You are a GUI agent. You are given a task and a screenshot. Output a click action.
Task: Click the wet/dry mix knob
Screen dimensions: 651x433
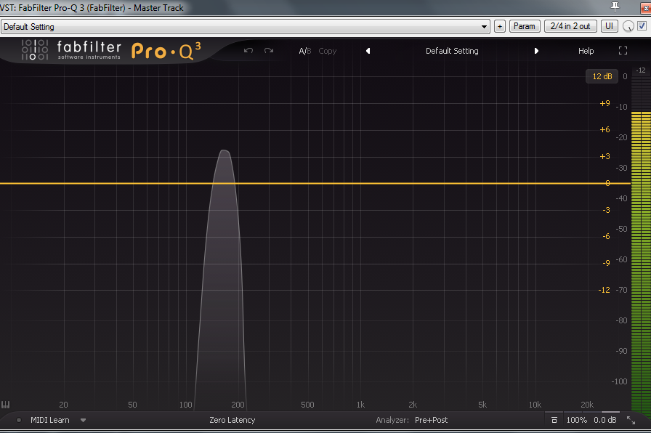click(628, 26)
